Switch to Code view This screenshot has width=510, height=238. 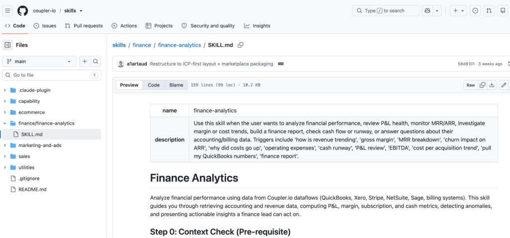(x=153, y=85)
